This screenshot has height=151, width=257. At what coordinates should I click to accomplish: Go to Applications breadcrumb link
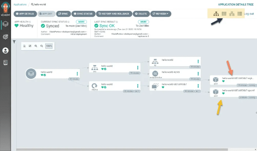coord(20,4)
